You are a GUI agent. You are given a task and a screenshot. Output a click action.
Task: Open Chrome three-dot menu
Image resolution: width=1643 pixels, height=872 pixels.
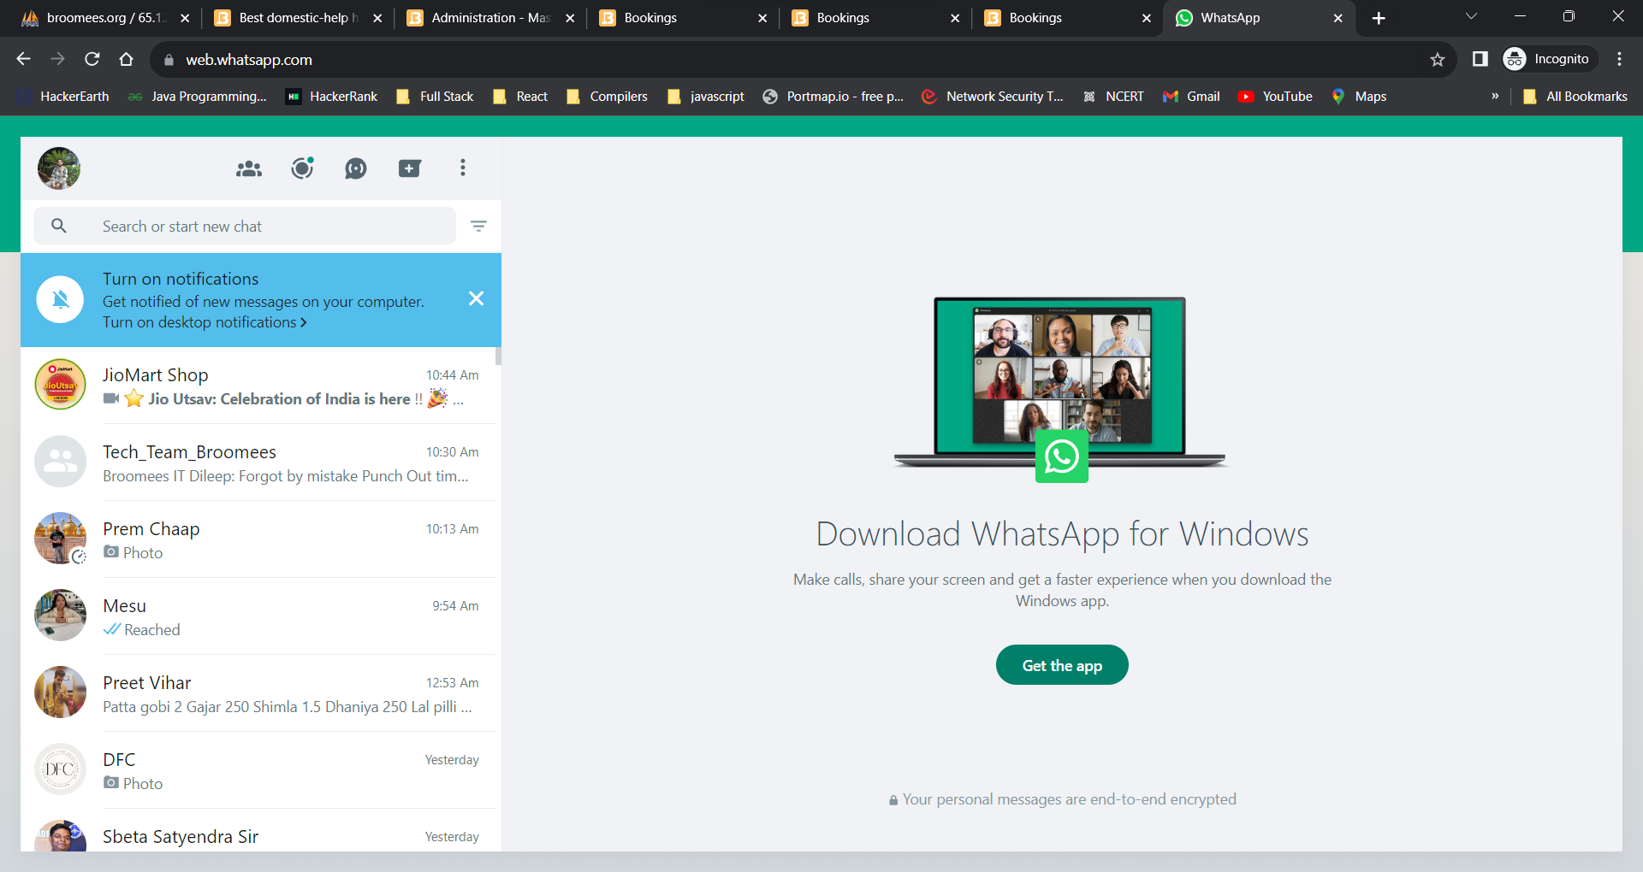(1619, 59)
